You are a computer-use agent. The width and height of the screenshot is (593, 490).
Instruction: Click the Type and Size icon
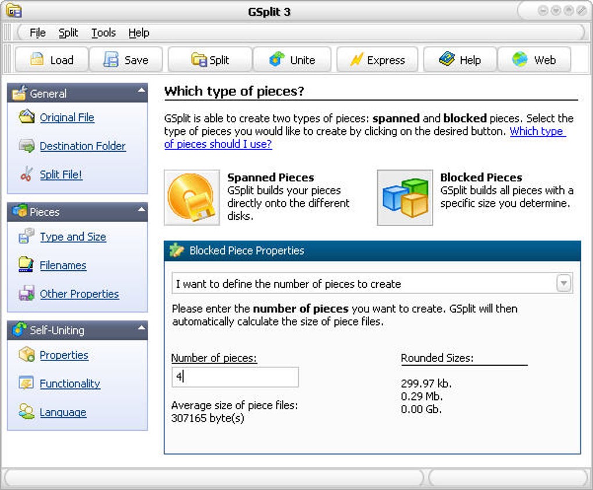point(27,236)
